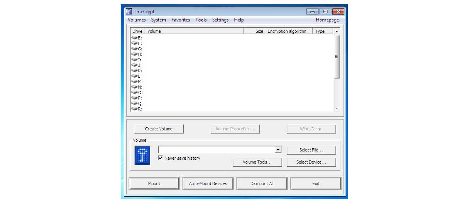This screenshot has width=469, height=203.
Task: Open the Tools menu
Action: pos(201,20)
